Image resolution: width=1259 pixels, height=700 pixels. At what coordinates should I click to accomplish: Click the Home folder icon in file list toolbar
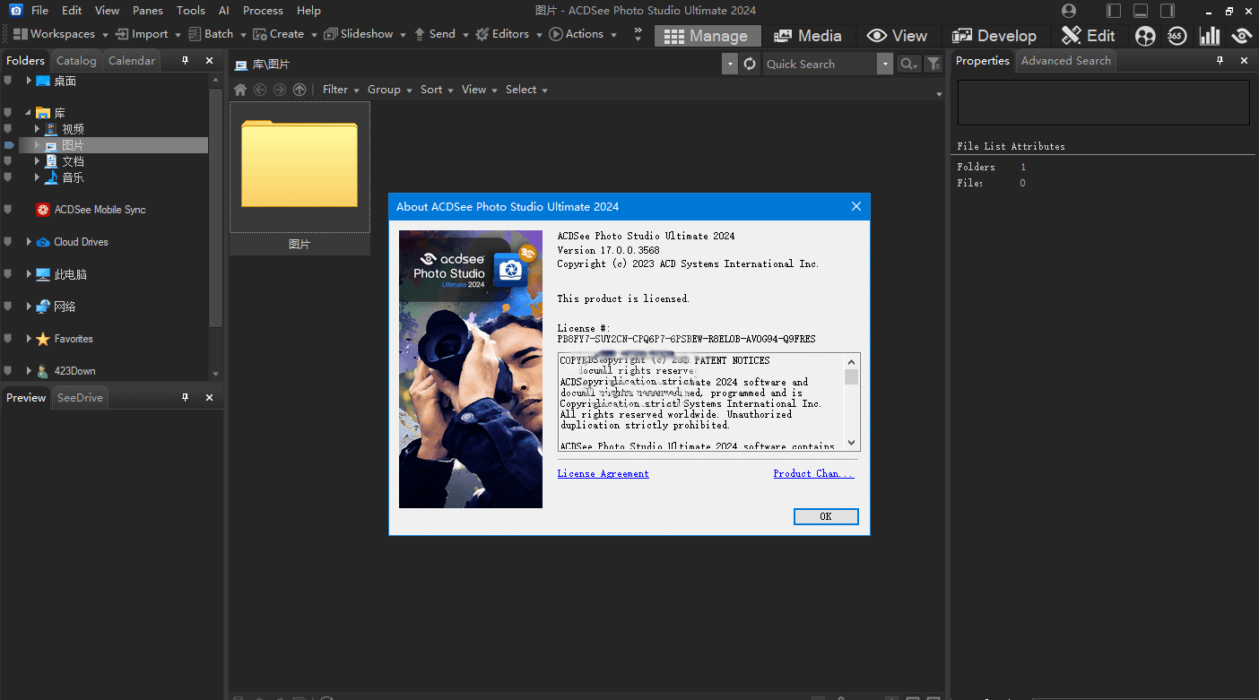(x=239, y=90)
